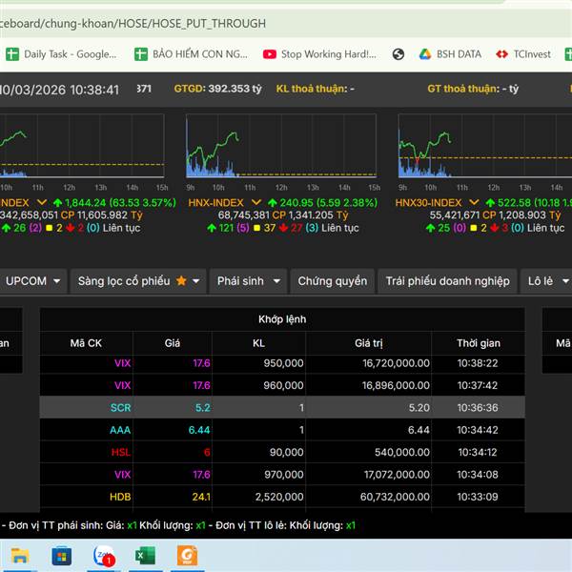The image size is (572, 572).
Task: Select VIX in the 10:37:42 row
Action: click(122, 385)
